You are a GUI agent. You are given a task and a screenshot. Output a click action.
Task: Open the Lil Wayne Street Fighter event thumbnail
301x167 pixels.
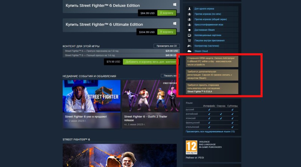(x=91, y=96)
